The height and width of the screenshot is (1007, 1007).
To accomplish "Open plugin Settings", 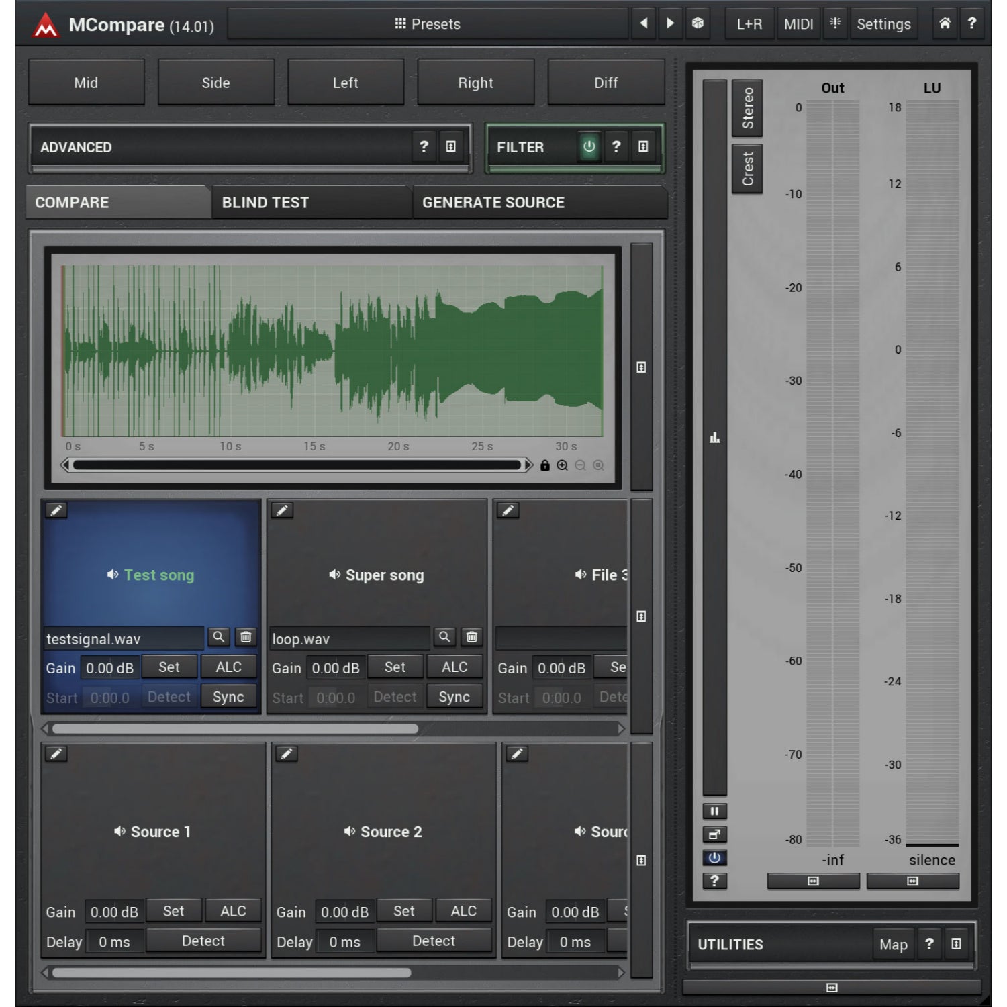I will [x=883, y=24].
